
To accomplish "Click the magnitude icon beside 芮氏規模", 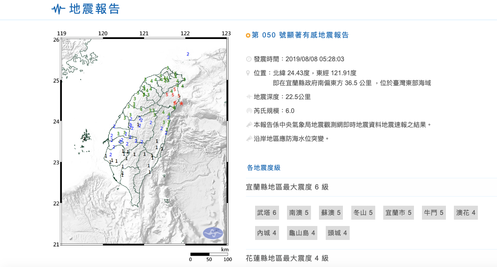I will tap(249, 111).
